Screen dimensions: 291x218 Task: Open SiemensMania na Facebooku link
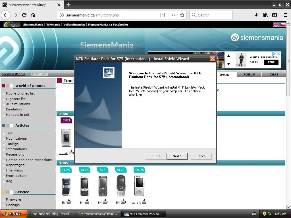coord(108,24)
